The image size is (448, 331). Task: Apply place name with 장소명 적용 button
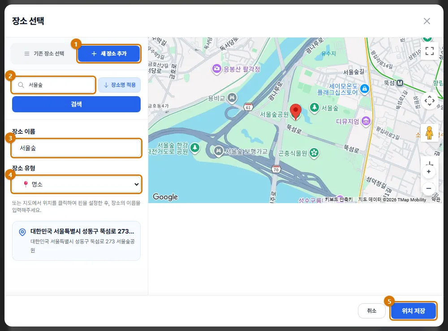[120, 85]
